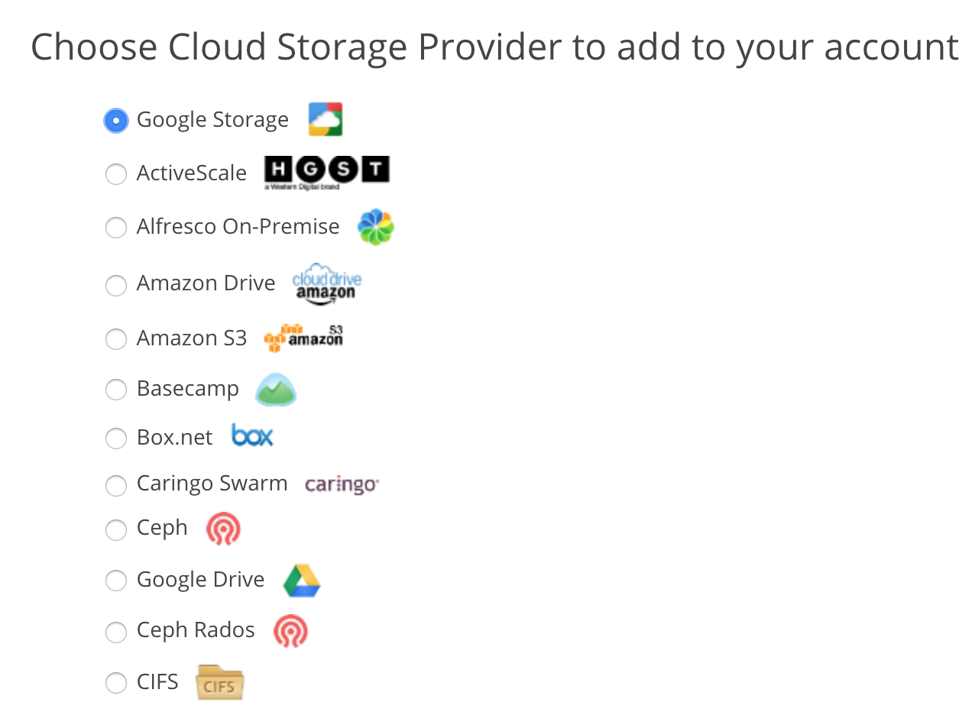The image size is (972, 712).
Task: Click the blue box logo
Action: tap(252, 437)
